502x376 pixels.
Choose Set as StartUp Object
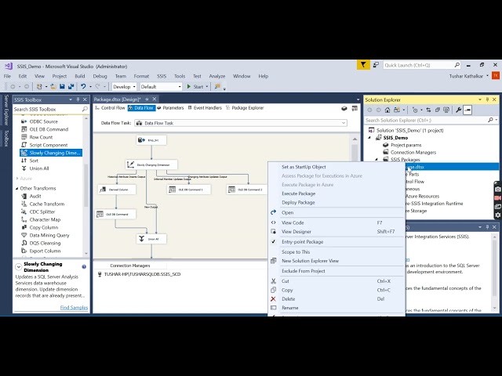pos(304,167)
